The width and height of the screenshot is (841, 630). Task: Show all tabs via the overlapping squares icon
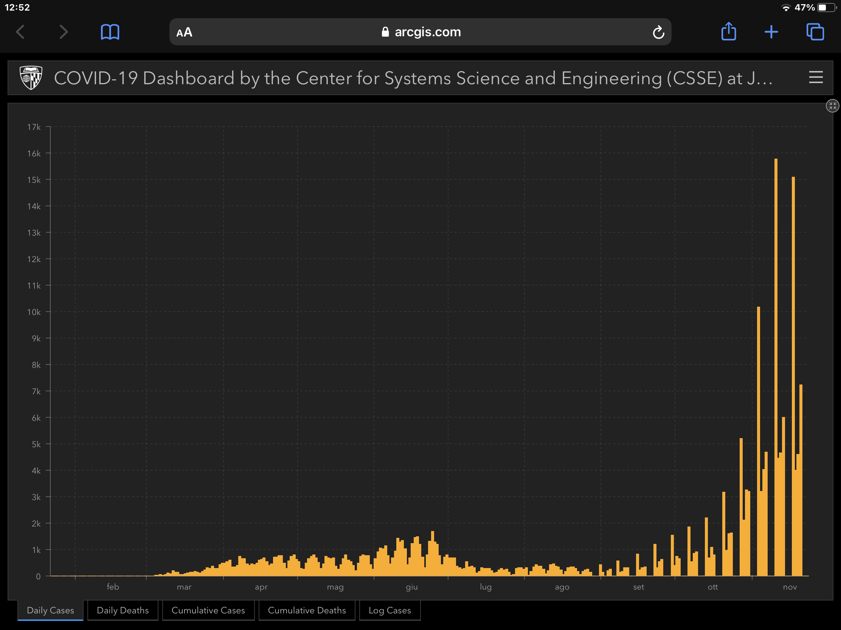[815, 32]
